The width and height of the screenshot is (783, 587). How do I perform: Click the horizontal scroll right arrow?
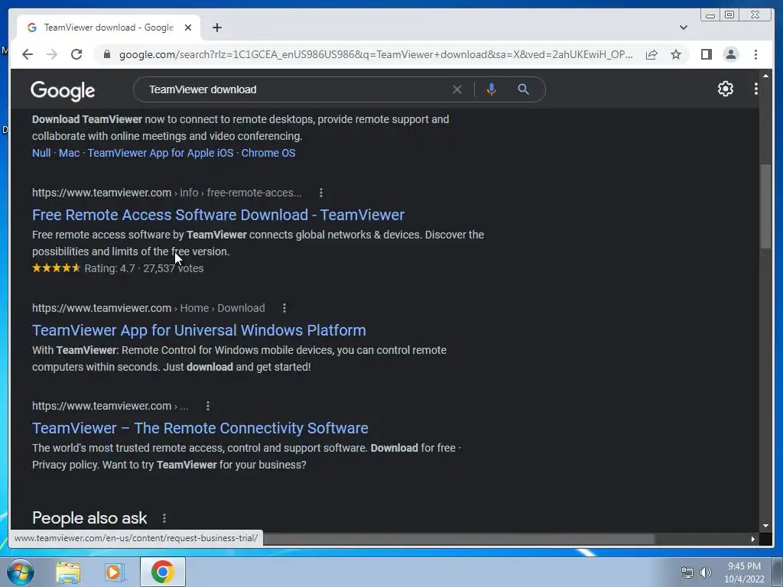pos(752,539)
